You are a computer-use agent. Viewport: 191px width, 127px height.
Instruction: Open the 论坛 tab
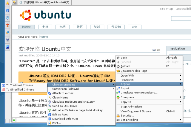(x=97, y=27)
